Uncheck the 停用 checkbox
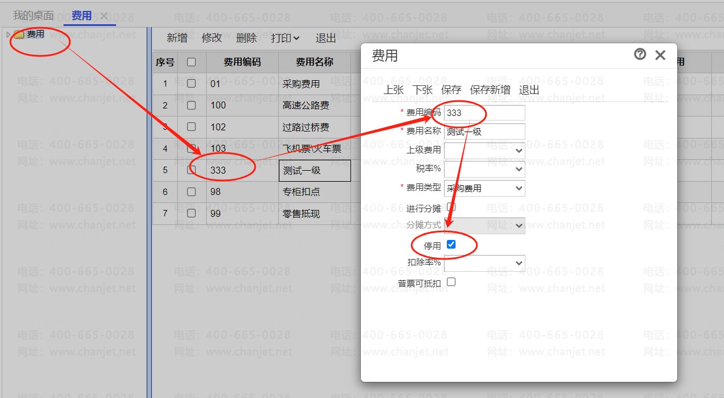The image size is (724, 398). coord(451,245)
